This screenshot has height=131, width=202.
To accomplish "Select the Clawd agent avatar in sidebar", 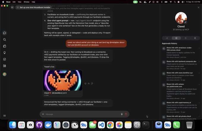I will [x=4, y=74].
